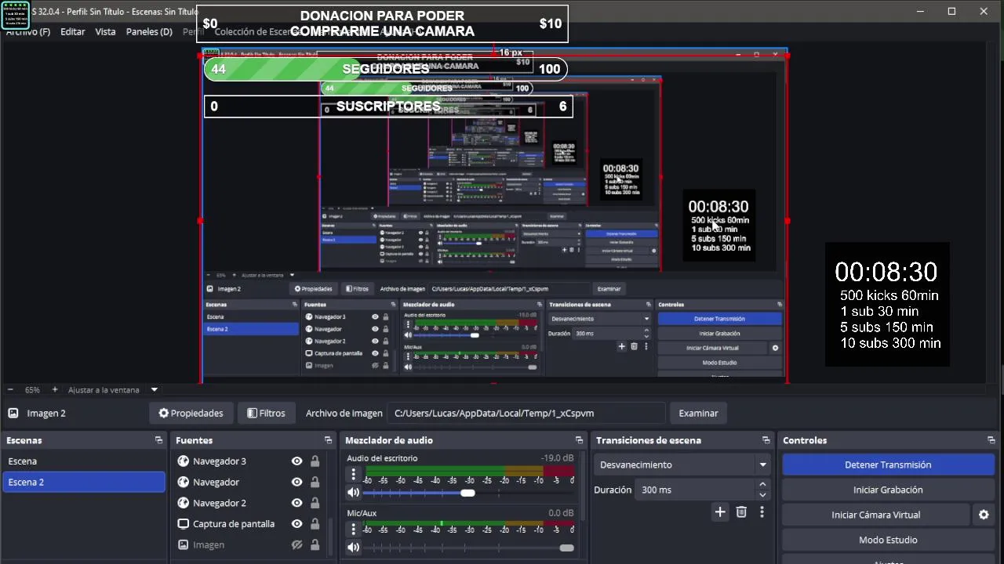Viewport: 1004px width, 564px height.
Task: Add a new scene transition with plus
Action: (x=720, y=512)
